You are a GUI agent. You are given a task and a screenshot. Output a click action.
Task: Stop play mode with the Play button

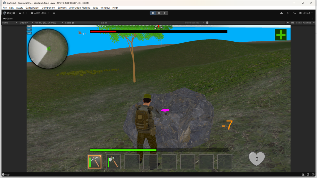153,13
